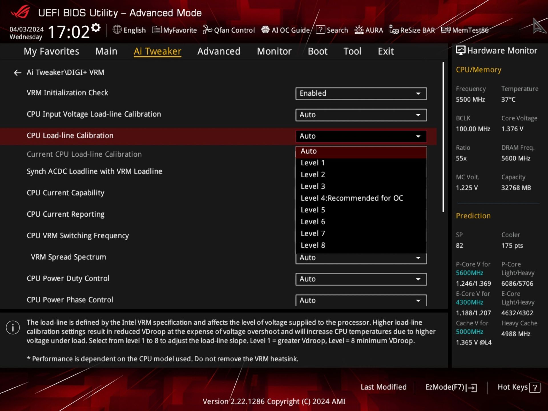Open the Exit tab
This screenshot has height=411, width=548.
tap(386, 51)
